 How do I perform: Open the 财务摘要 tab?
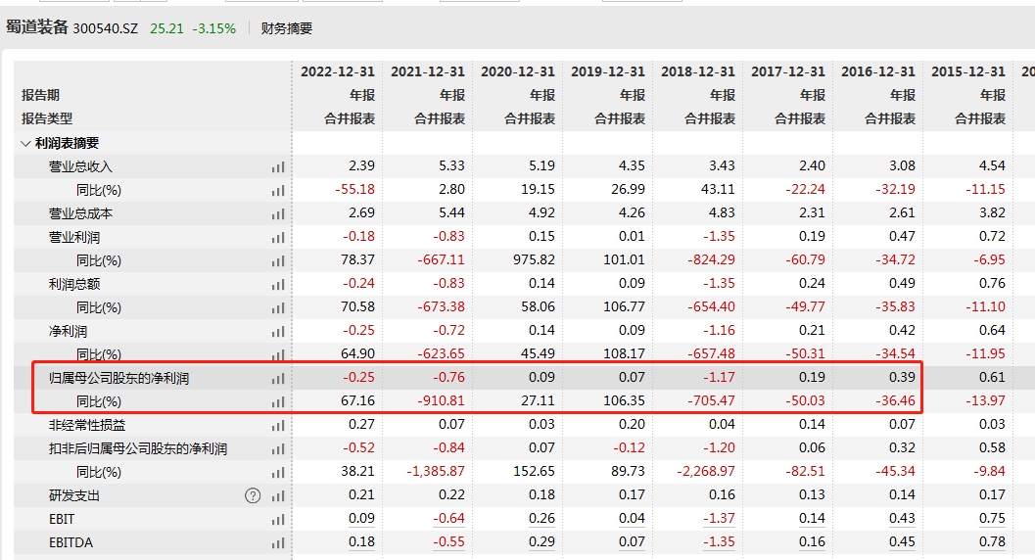click(287, 28)
